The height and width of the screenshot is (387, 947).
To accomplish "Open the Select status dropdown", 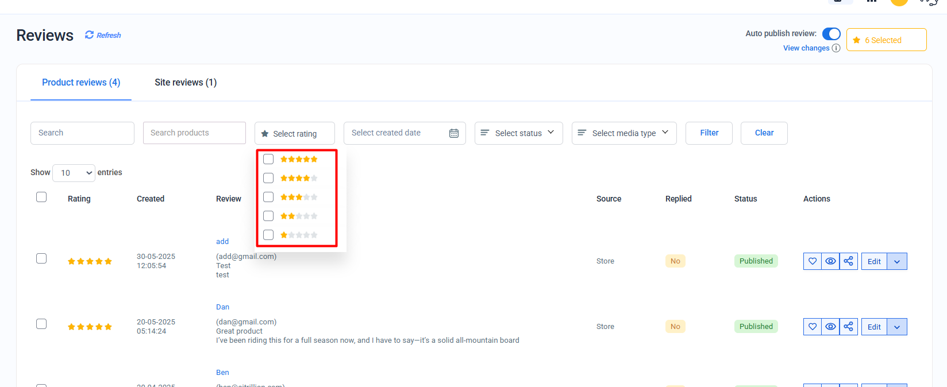I will click(x=518, y=133).
